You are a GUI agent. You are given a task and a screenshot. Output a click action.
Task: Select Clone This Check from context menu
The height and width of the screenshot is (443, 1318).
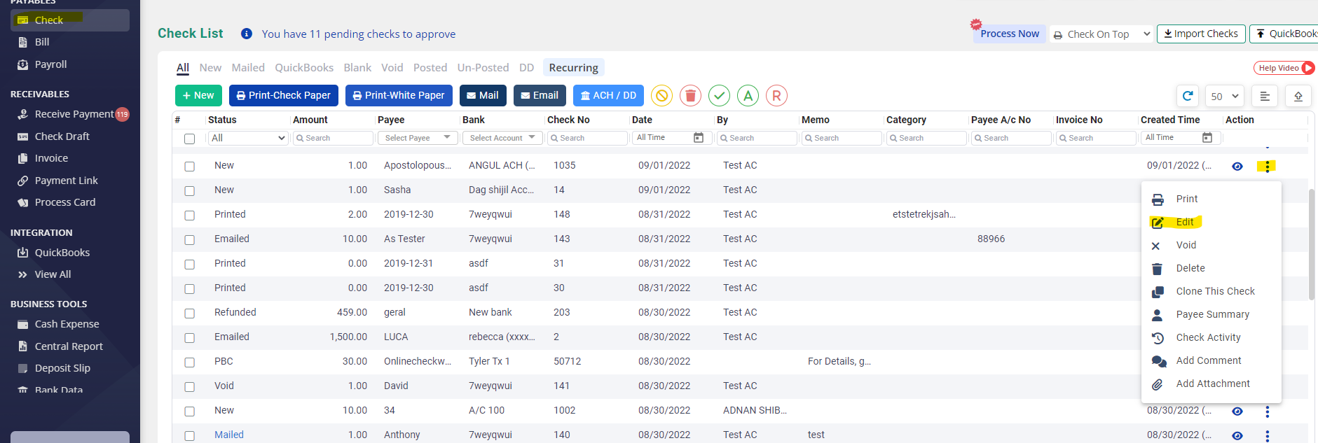[1215, 291]
